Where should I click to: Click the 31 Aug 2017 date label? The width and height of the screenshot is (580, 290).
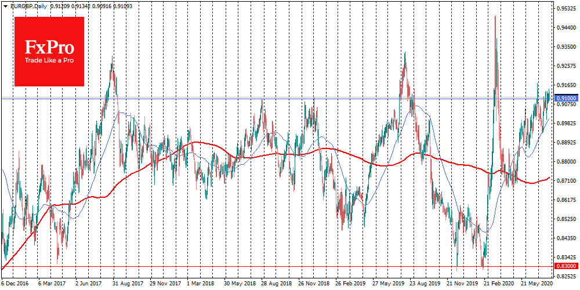coord(127,285)
